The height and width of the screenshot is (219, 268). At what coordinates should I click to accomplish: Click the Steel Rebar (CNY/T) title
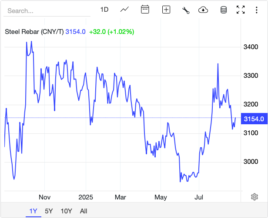(34, 32)
